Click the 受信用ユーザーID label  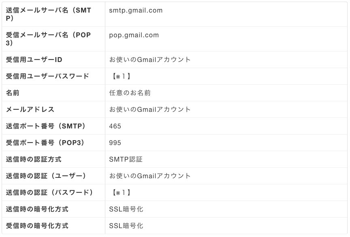(34, 60)
